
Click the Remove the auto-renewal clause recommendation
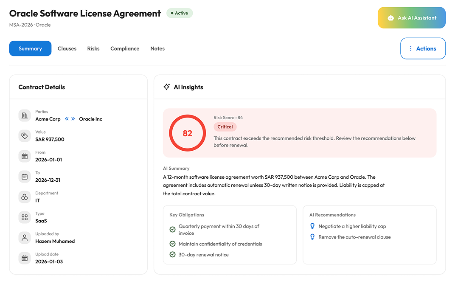[354, 237]
